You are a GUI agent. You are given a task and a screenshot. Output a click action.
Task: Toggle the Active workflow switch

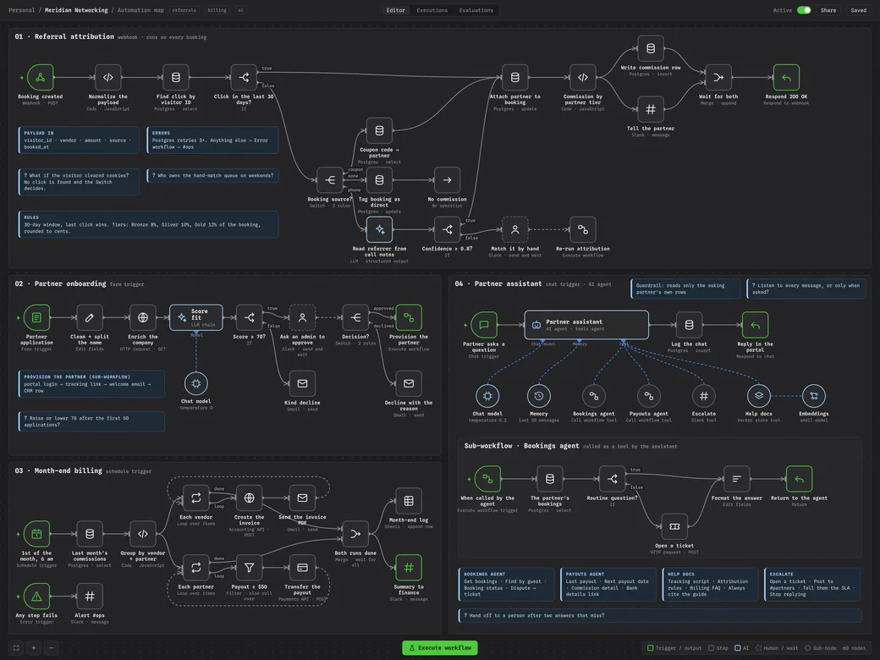click(x=804, y=10)
